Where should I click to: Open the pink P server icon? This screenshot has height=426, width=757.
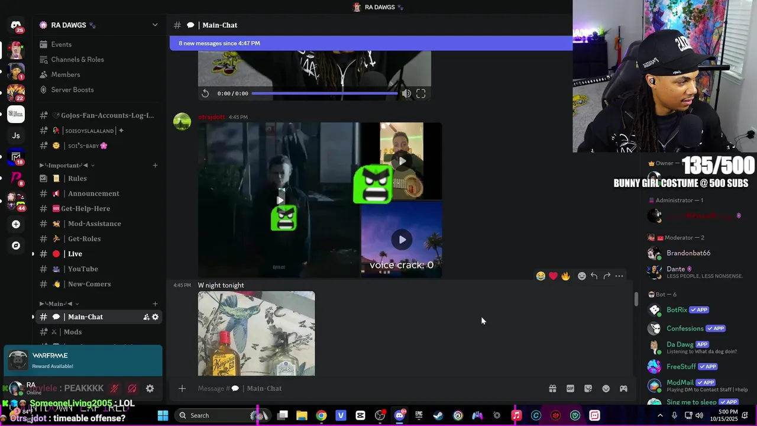click(16, 178)
